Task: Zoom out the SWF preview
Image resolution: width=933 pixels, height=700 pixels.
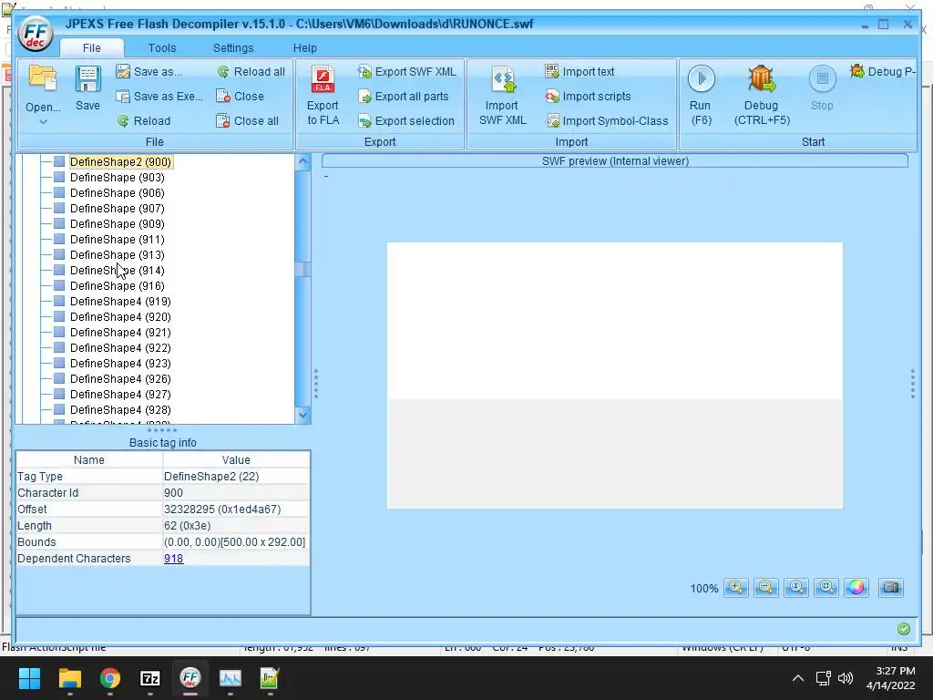Action: 765,588
